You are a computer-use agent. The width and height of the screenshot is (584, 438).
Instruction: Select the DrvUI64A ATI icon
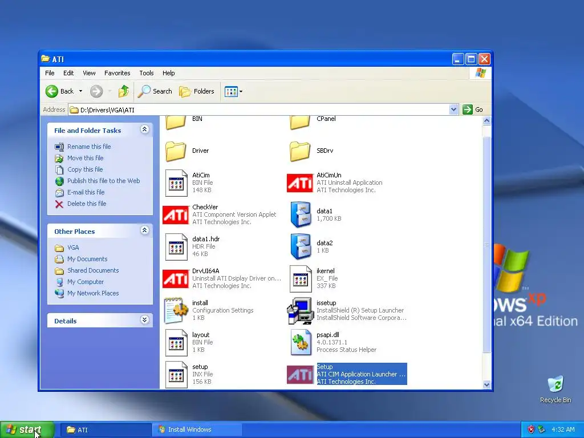(176, 278)
